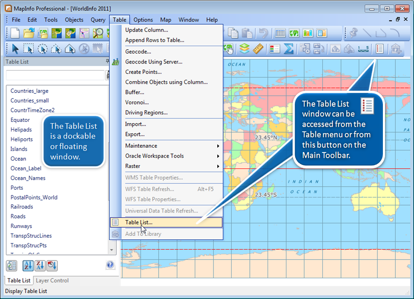Click the Show Legend icon
The width and height of the screenshot is (414, 299).
(x=274, y=48)
